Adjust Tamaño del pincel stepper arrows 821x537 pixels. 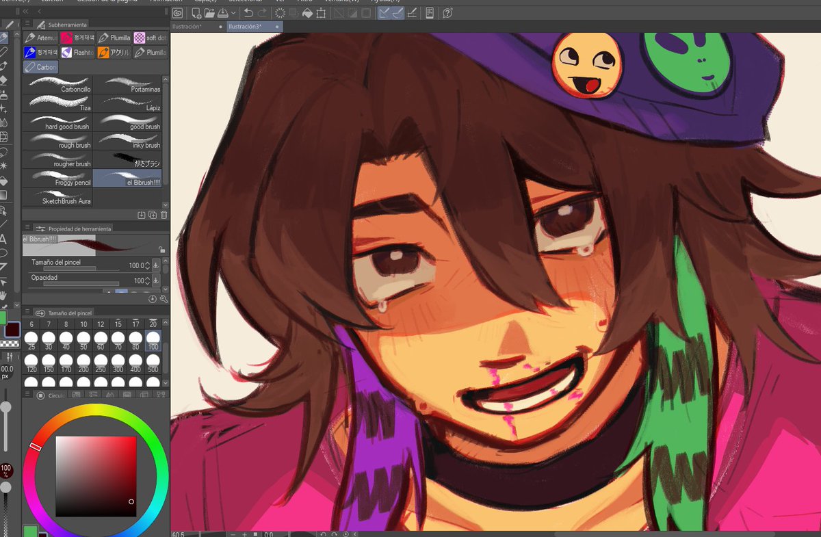(x=148, y=265)
